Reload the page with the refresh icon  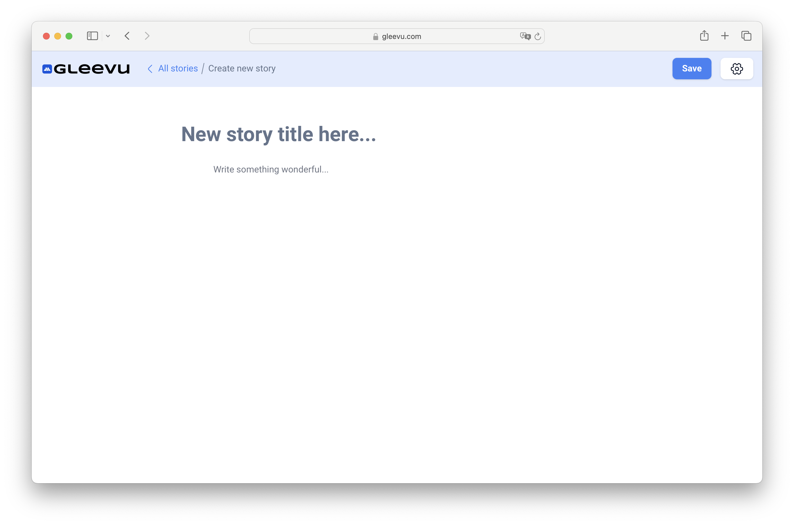538,36
